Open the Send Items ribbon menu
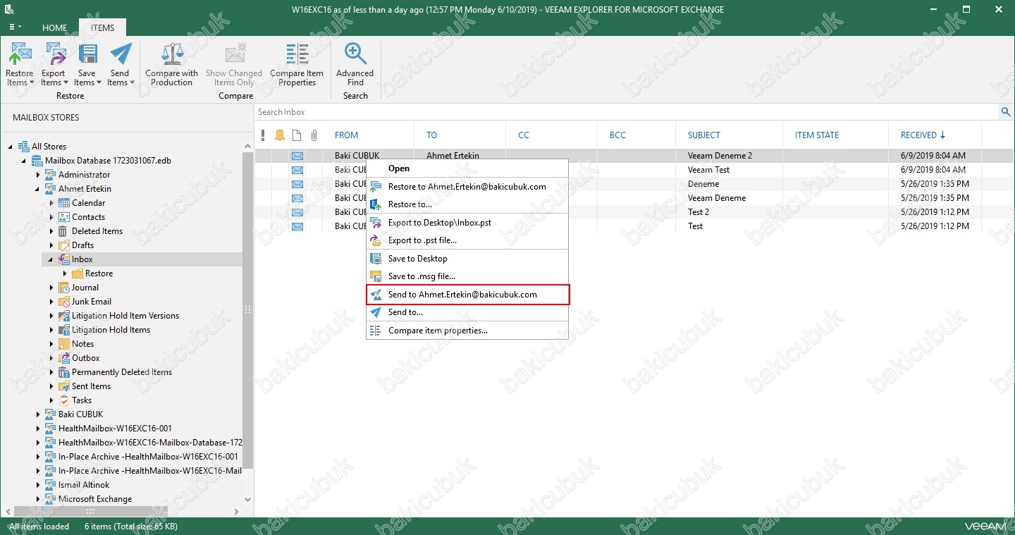Screen dimensions: 1015x535 coord(120,64)
